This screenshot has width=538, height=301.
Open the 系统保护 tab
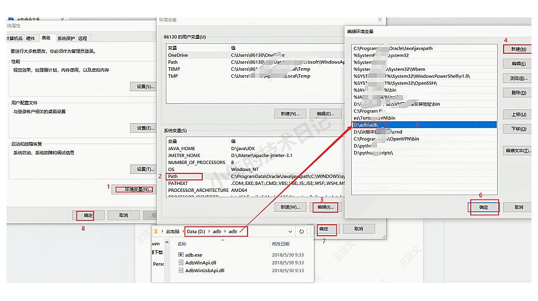click(x=66, y=38)
